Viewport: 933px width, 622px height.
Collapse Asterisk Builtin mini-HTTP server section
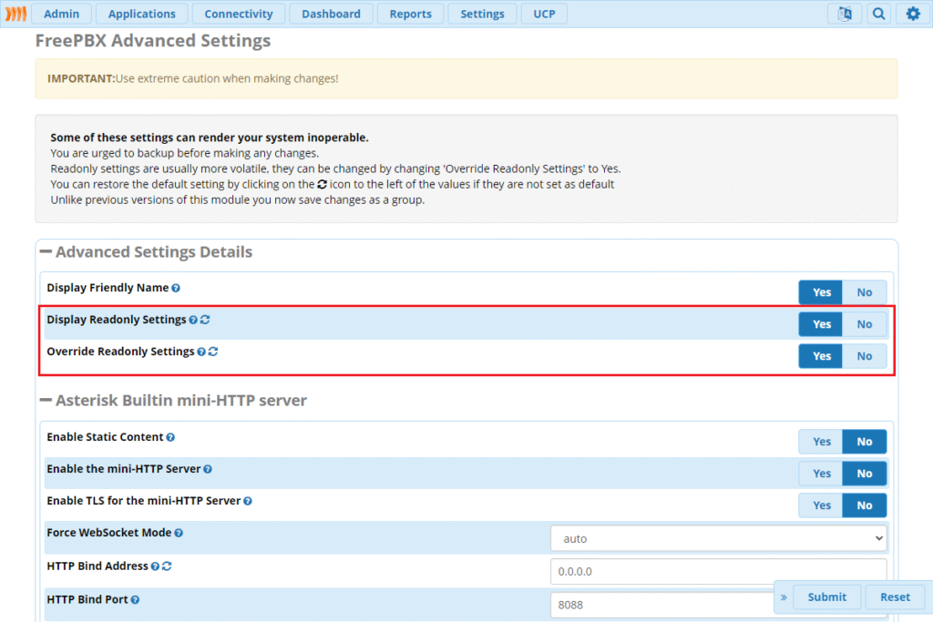tap(46, 400)
